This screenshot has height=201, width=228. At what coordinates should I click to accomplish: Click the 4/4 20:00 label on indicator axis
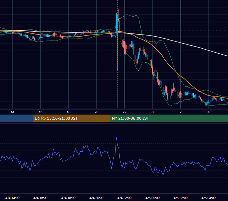pyautogui.click(x=97, y=198)
